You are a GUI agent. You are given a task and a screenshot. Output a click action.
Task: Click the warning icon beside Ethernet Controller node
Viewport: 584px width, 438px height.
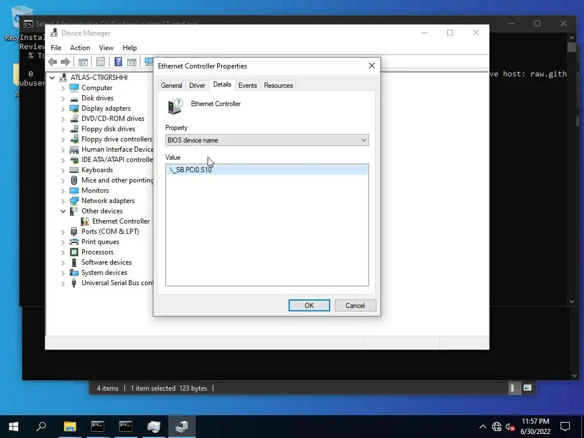85,221
